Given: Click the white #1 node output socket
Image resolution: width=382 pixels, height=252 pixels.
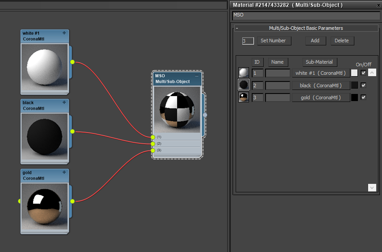Looking at the screenshot, I should click(72, 62).
